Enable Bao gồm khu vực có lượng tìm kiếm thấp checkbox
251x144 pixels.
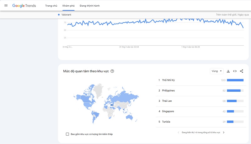[x=67, y=134]
